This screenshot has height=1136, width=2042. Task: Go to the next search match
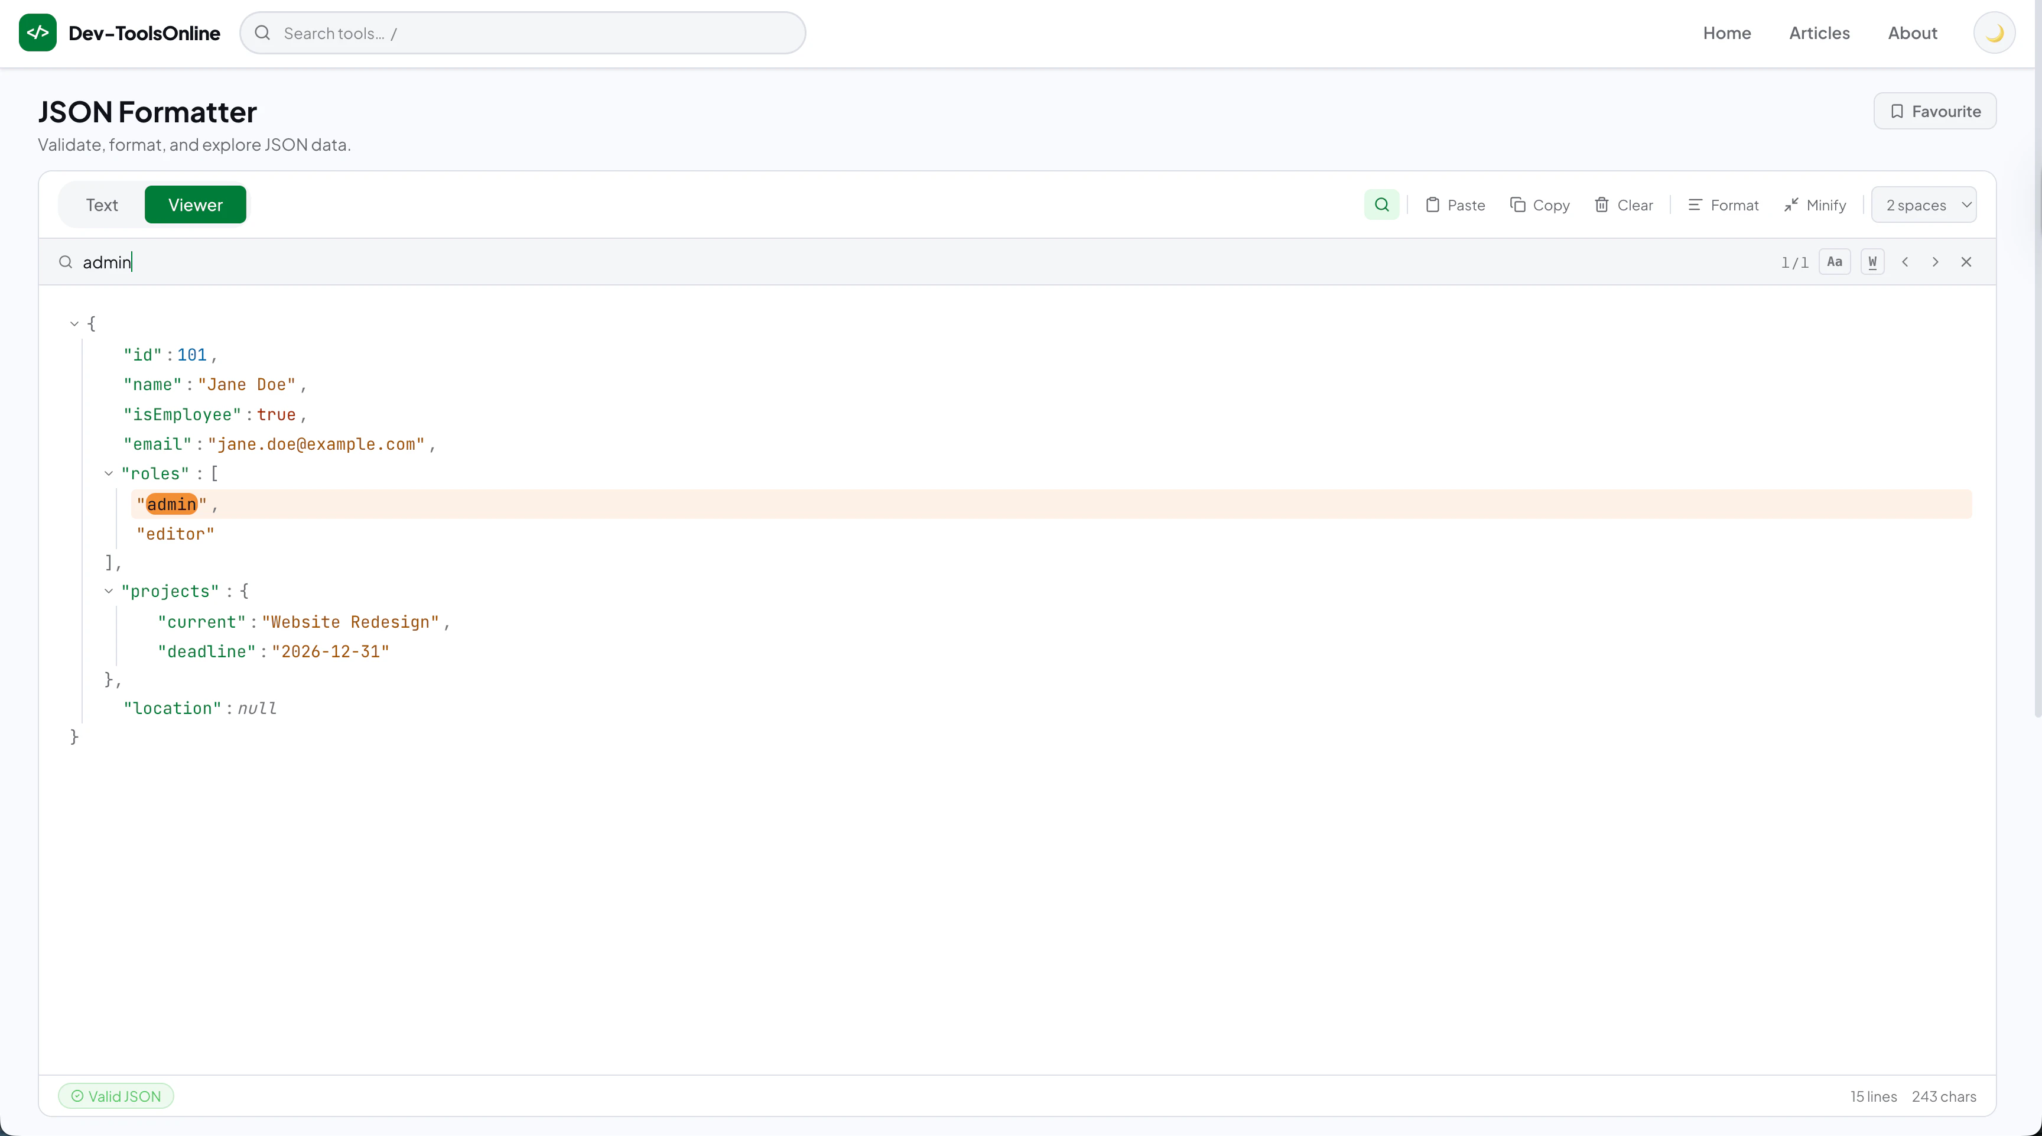1935,262
